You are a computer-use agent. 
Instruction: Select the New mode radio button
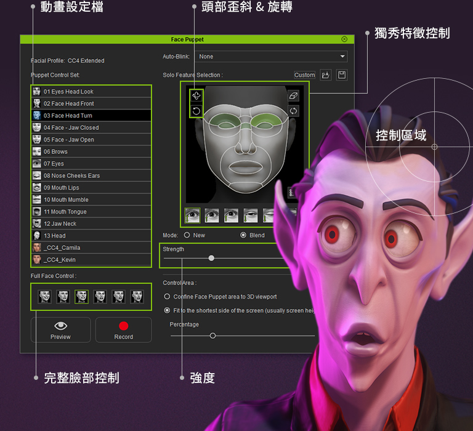coord(187,235)
